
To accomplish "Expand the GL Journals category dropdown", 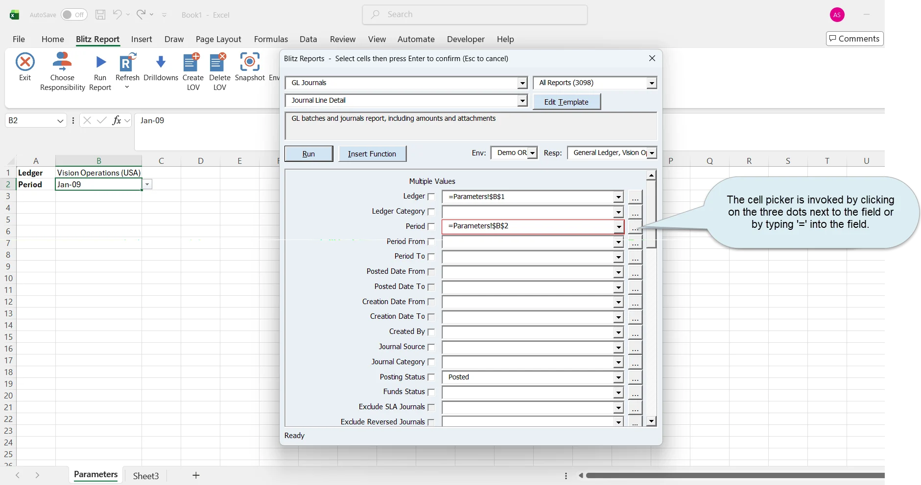I will coord(522,83).
